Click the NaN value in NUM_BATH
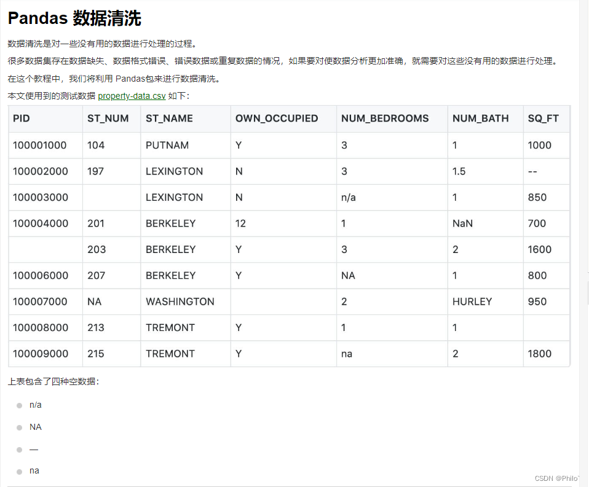 (485, 224)
